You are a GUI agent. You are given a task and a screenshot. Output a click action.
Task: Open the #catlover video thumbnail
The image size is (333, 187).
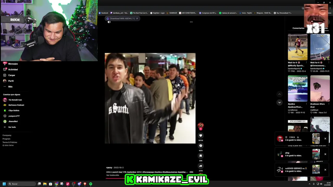click(x=320, y=89)
